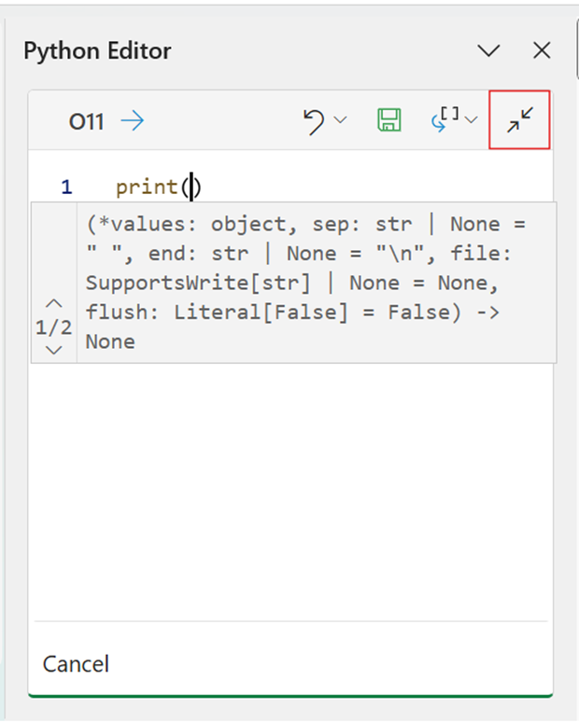Click the Python Editor pane title
The width and height of the screenshot is (579, 722).
tap(97, 51)
